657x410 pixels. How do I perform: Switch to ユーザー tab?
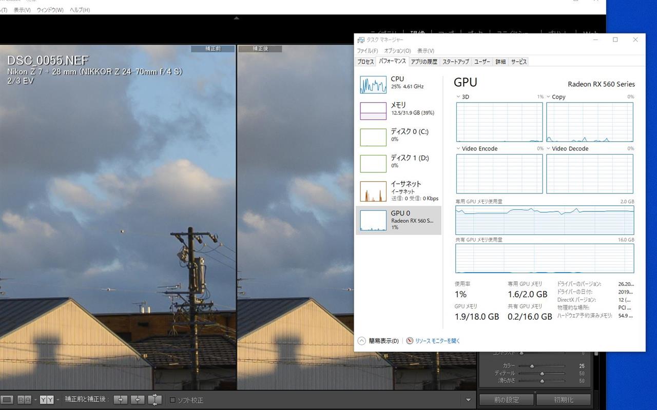482,62
